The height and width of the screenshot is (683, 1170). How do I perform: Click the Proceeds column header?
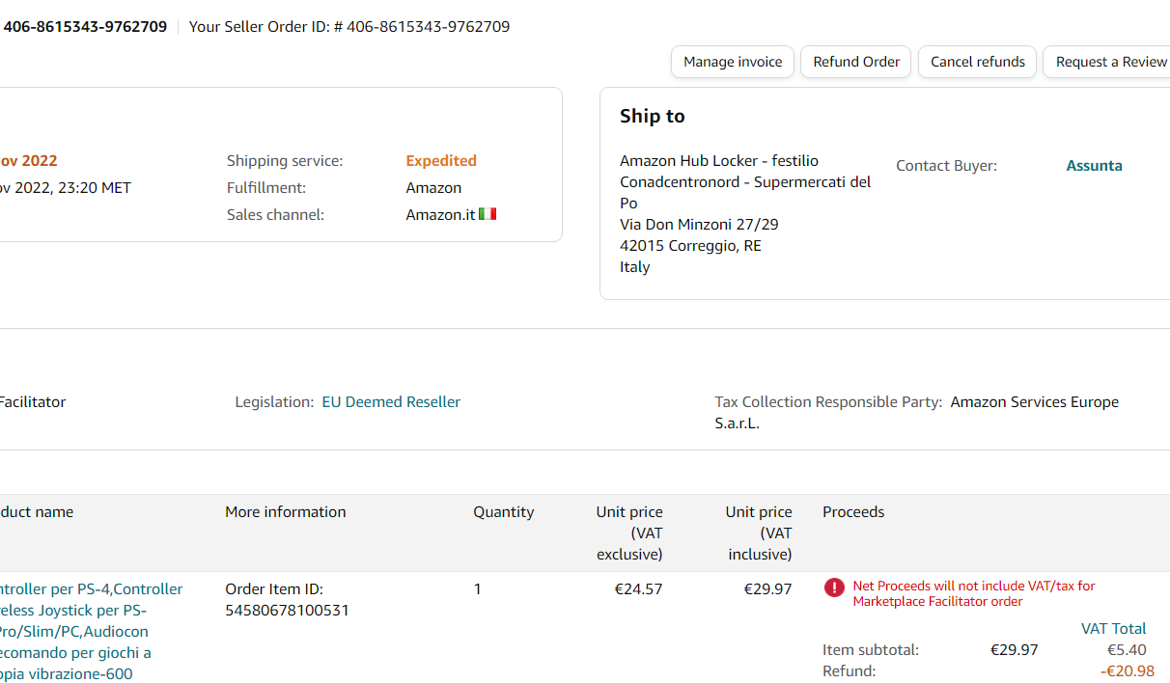[x=853, y=512]
